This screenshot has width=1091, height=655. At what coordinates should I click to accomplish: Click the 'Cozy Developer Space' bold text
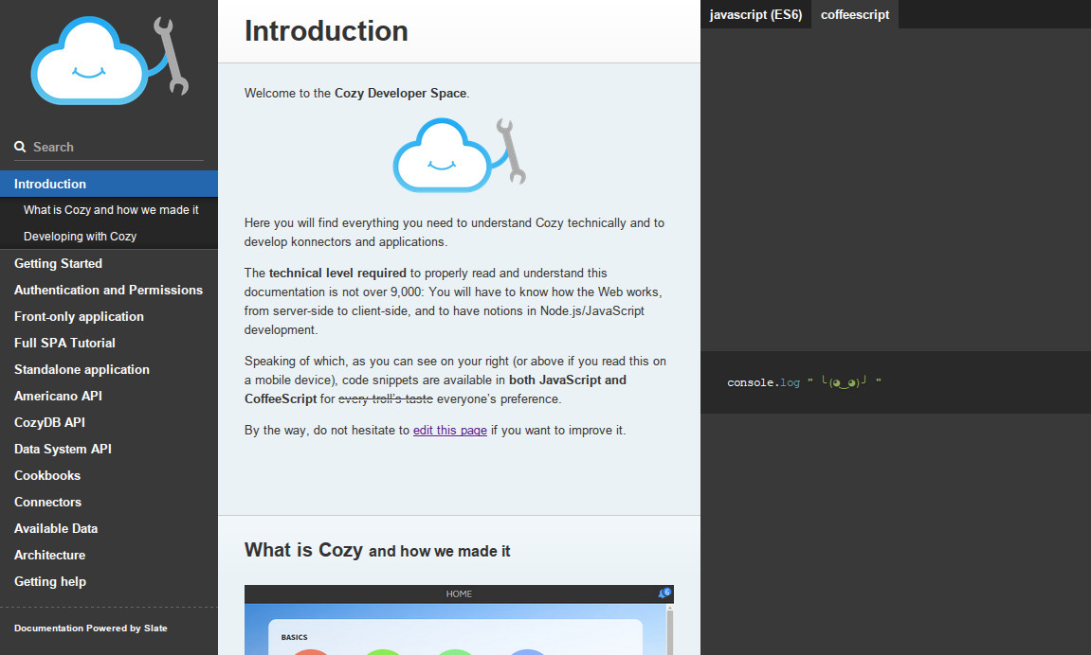[x=400, y=93]
